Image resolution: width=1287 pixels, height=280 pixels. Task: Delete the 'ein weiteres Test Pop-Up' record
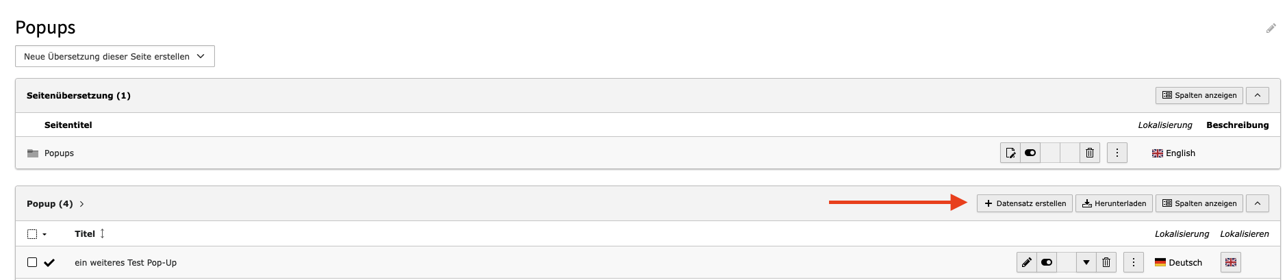pos(1106,262)
